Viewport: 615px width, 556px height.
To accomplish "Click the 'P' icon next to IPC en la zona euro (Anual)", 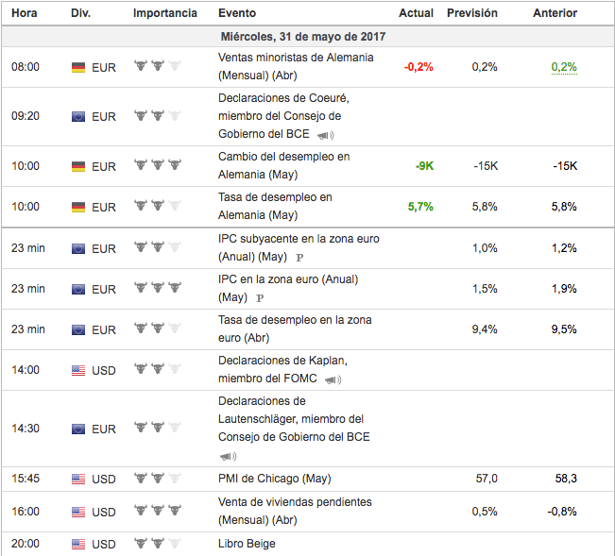I will 260,298.
